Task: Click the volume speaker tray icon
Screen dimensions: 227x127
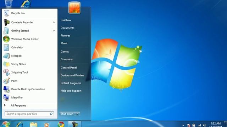Action: 204,126
